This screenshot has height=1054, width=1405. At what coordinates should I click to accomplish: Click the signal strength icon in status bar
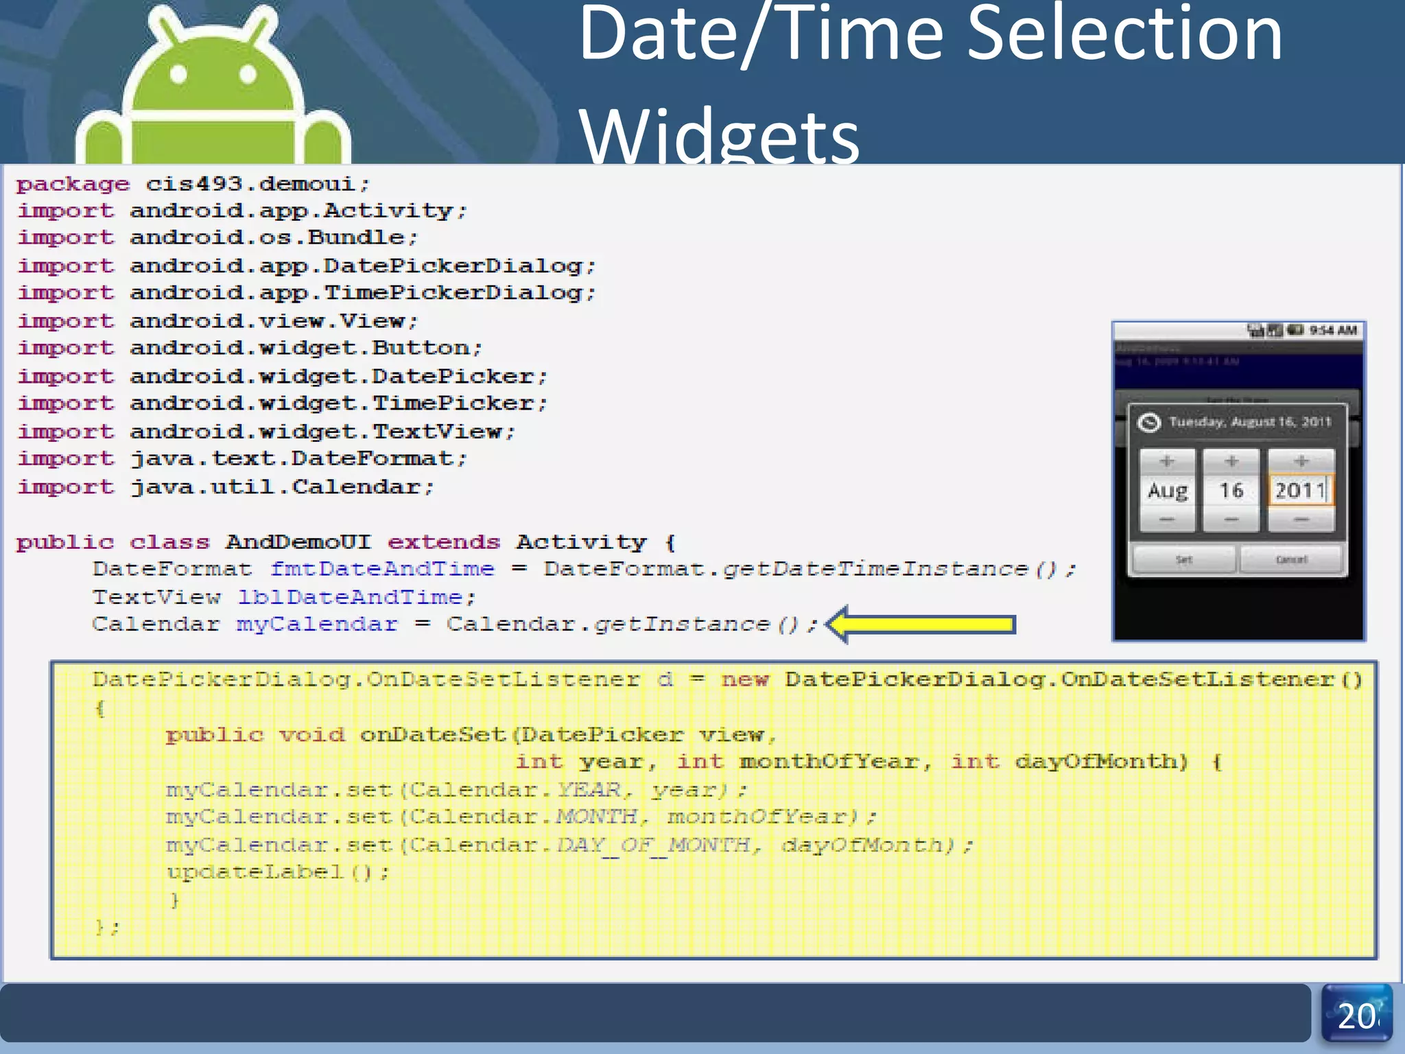(x=1275, y=330)
